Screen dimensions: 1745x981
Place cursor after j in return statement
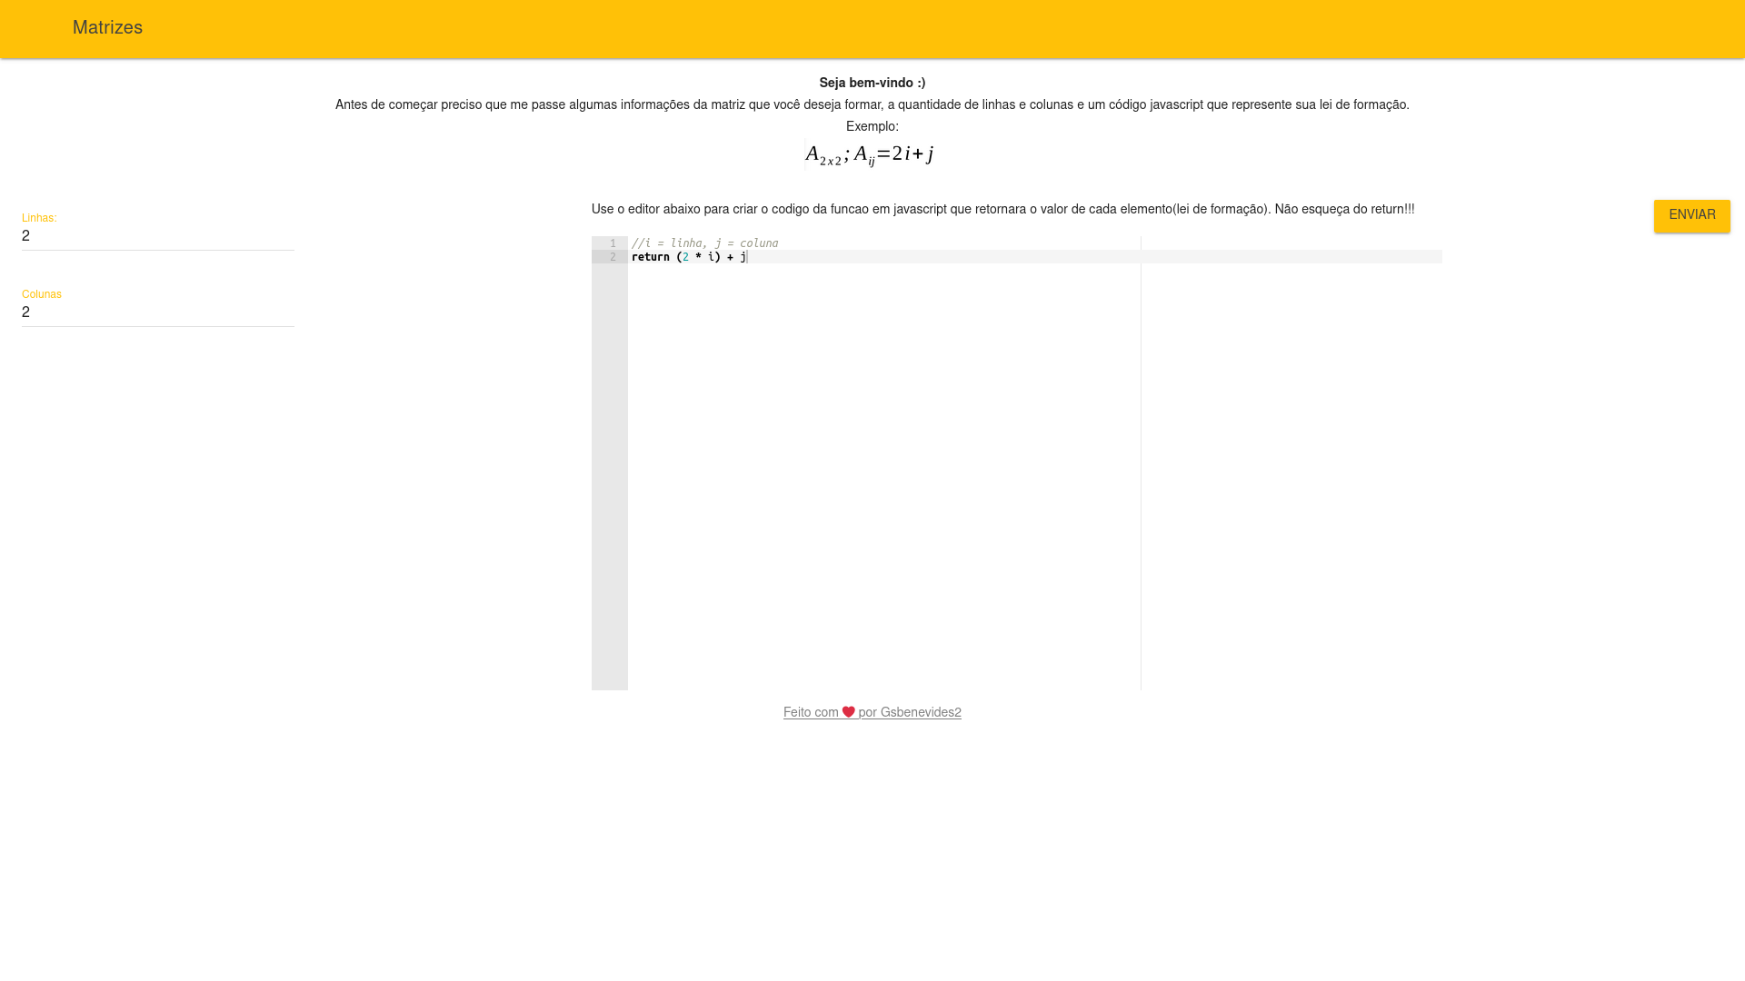(x=747, y=257)
